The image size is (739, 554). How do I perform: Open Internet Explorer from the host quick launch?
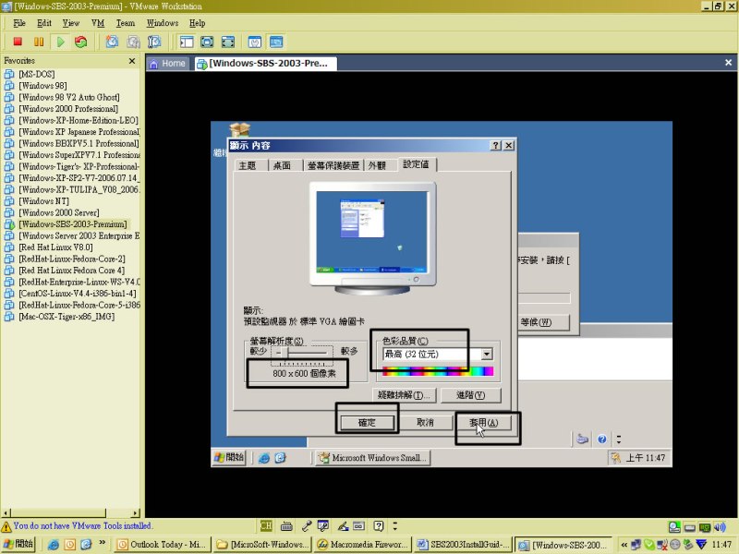54,545
